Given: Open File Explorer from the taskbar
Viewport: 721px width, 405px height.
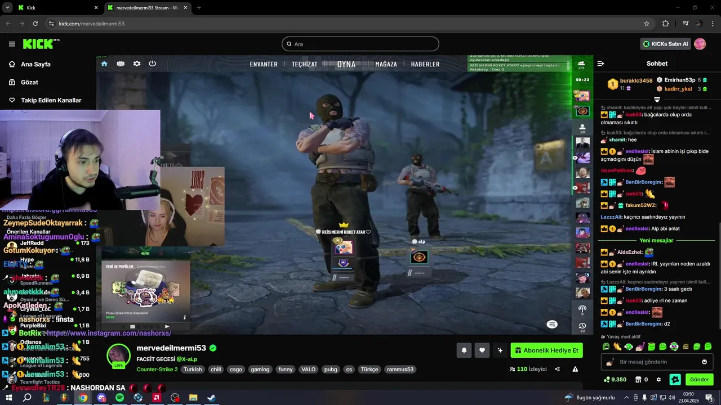Looking at the screenshot, I should pos(193,398).
